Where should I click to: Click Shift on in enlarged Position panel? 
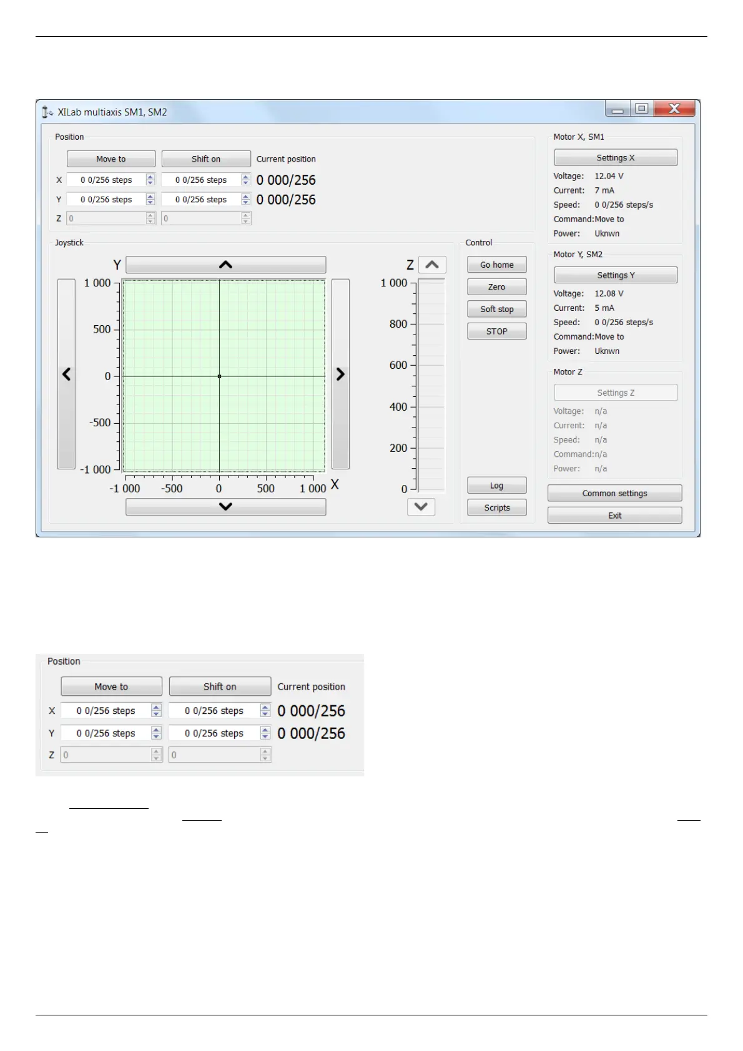point(220,687)
